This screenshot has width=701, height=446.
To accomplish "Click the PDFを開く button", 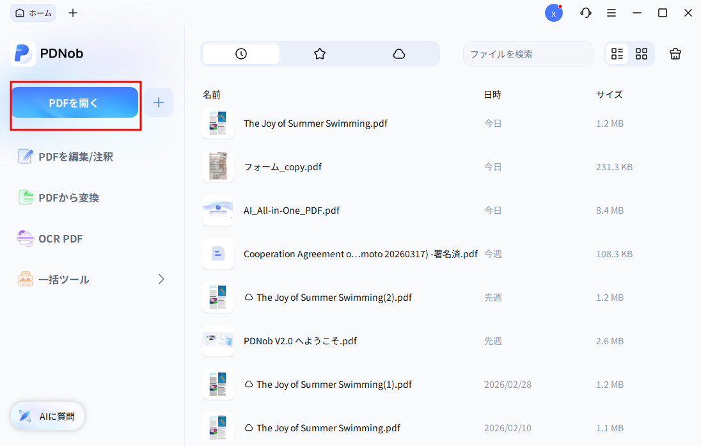I will (x=74, y=102).
